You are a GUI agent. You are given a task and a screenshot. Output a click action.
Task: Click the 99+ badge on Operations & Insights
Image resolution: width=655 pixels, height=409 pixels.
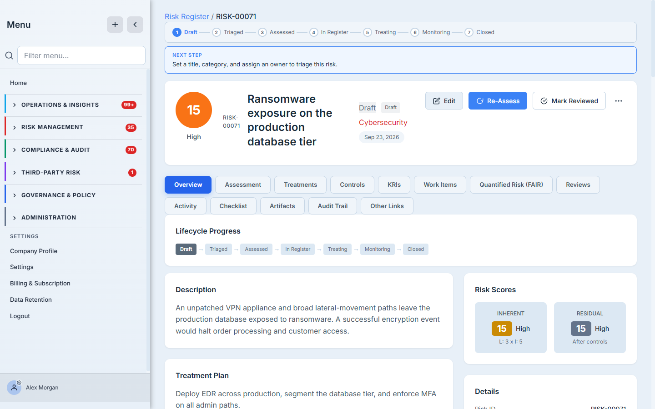coord(129,105)
